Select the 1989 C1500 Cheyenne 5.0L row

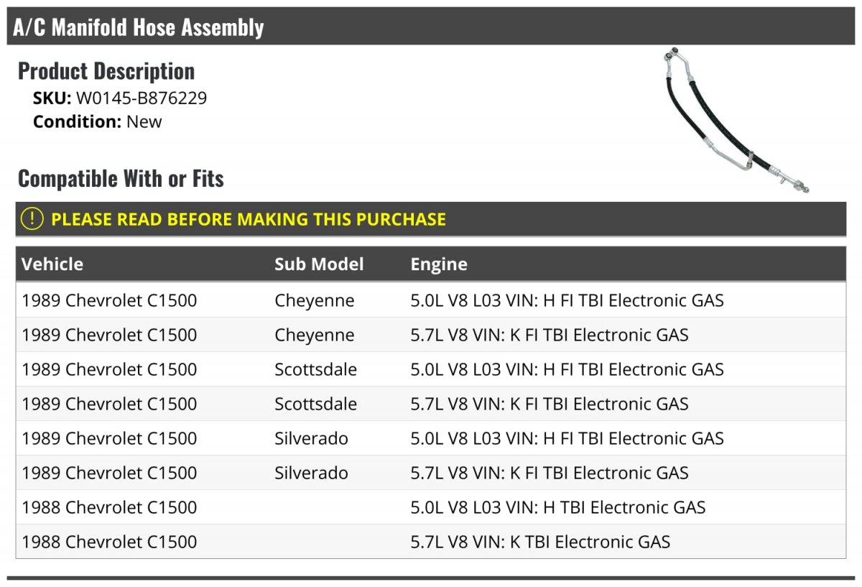click(x=430, y=300)
